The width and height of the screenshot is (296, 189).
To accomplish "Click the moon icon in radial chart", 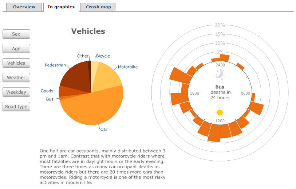I will tap(220, 74).
